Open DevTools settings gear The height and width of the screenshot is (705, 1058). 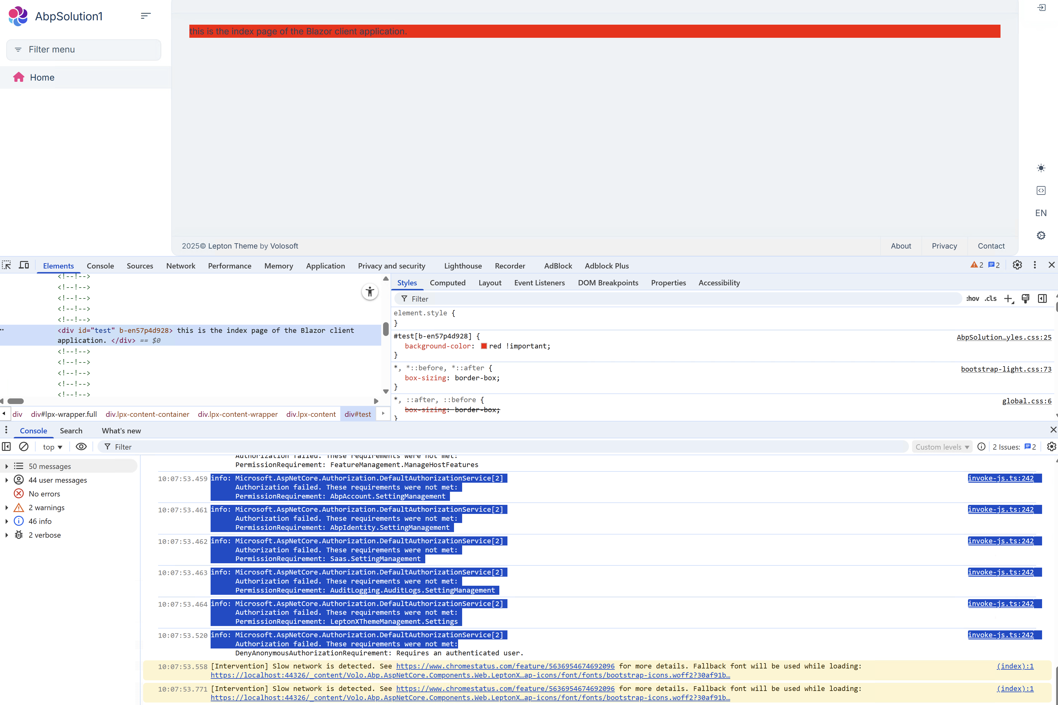pyautogui.click(x=1017, y=265)
